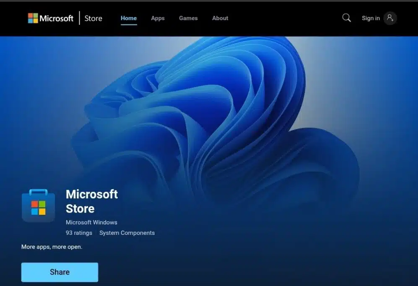Screen dimensions: 418x286
Task: Click the Microsoft wordmark in header
Action: pos(56,18)
